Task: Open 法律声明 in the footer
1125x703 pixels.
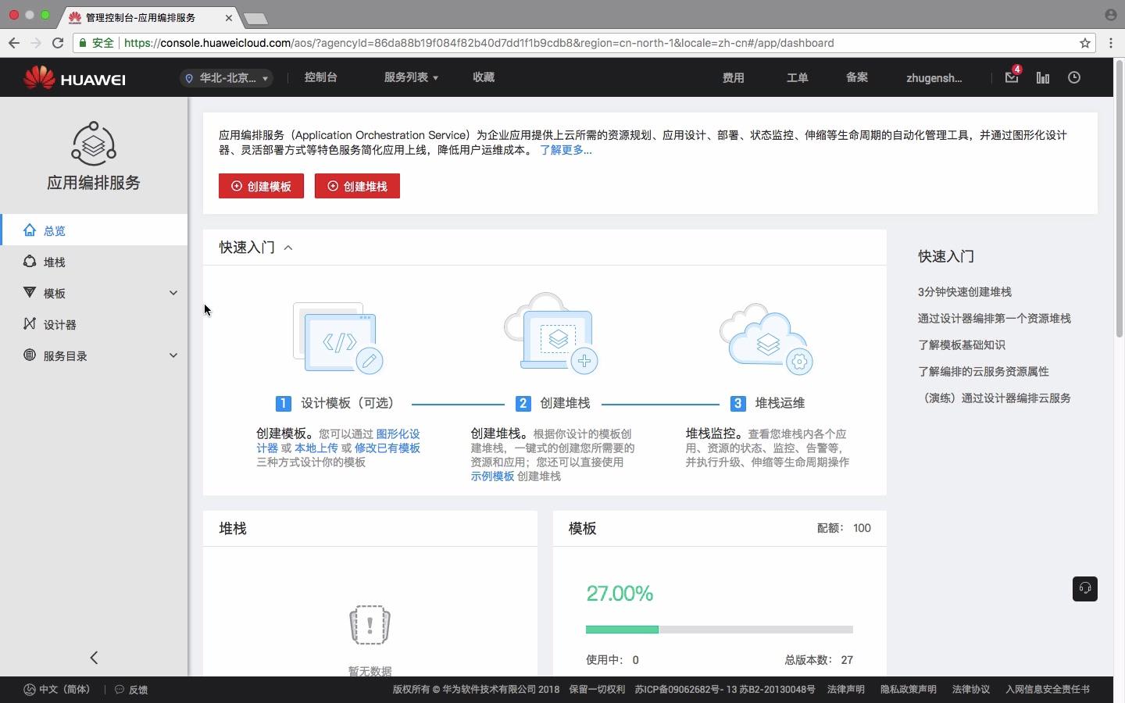Action: tap(846, 690)
